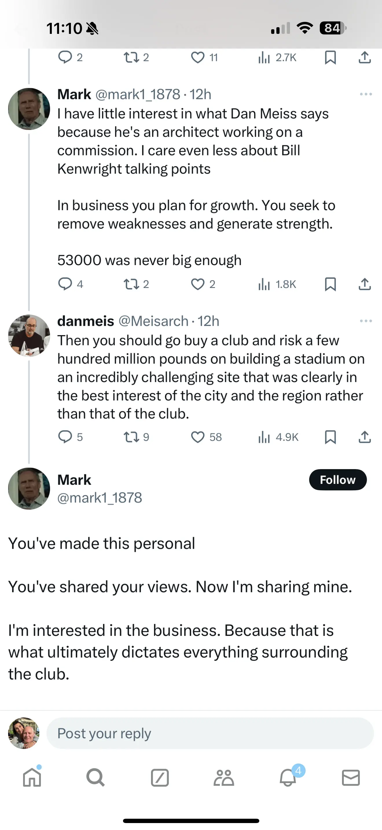382x830 pixels.
Task: Open Notifications with 4 unread
Action: (288, 778)
